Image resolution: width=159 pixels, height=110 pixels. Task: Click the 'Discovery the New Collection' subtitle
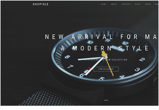106,60
